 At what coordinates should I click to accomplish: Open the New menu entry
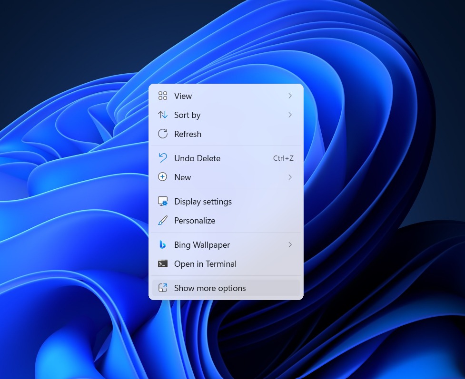[x=226, y=177]
